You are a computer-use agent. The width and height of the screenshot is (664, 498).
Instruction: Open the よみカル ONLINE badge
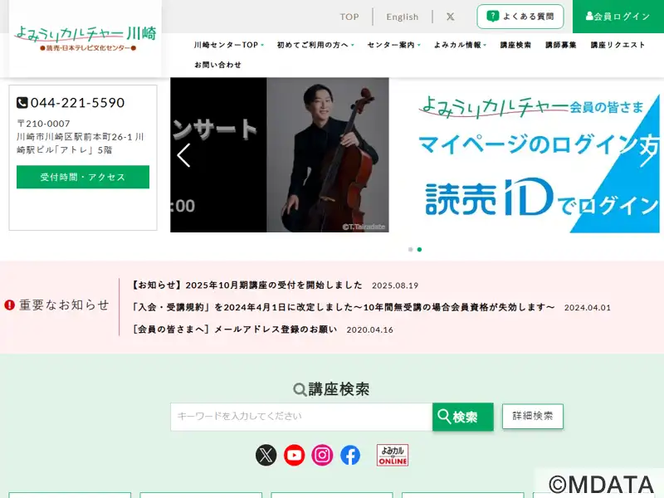coord(393,455)
